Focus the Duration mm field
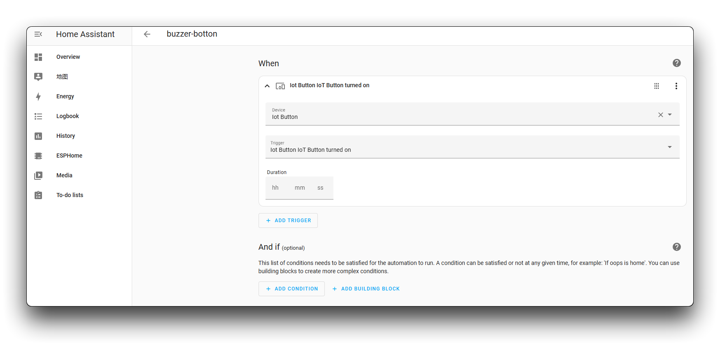Screen dimensions: 720x346 click(x=300, y=188)
